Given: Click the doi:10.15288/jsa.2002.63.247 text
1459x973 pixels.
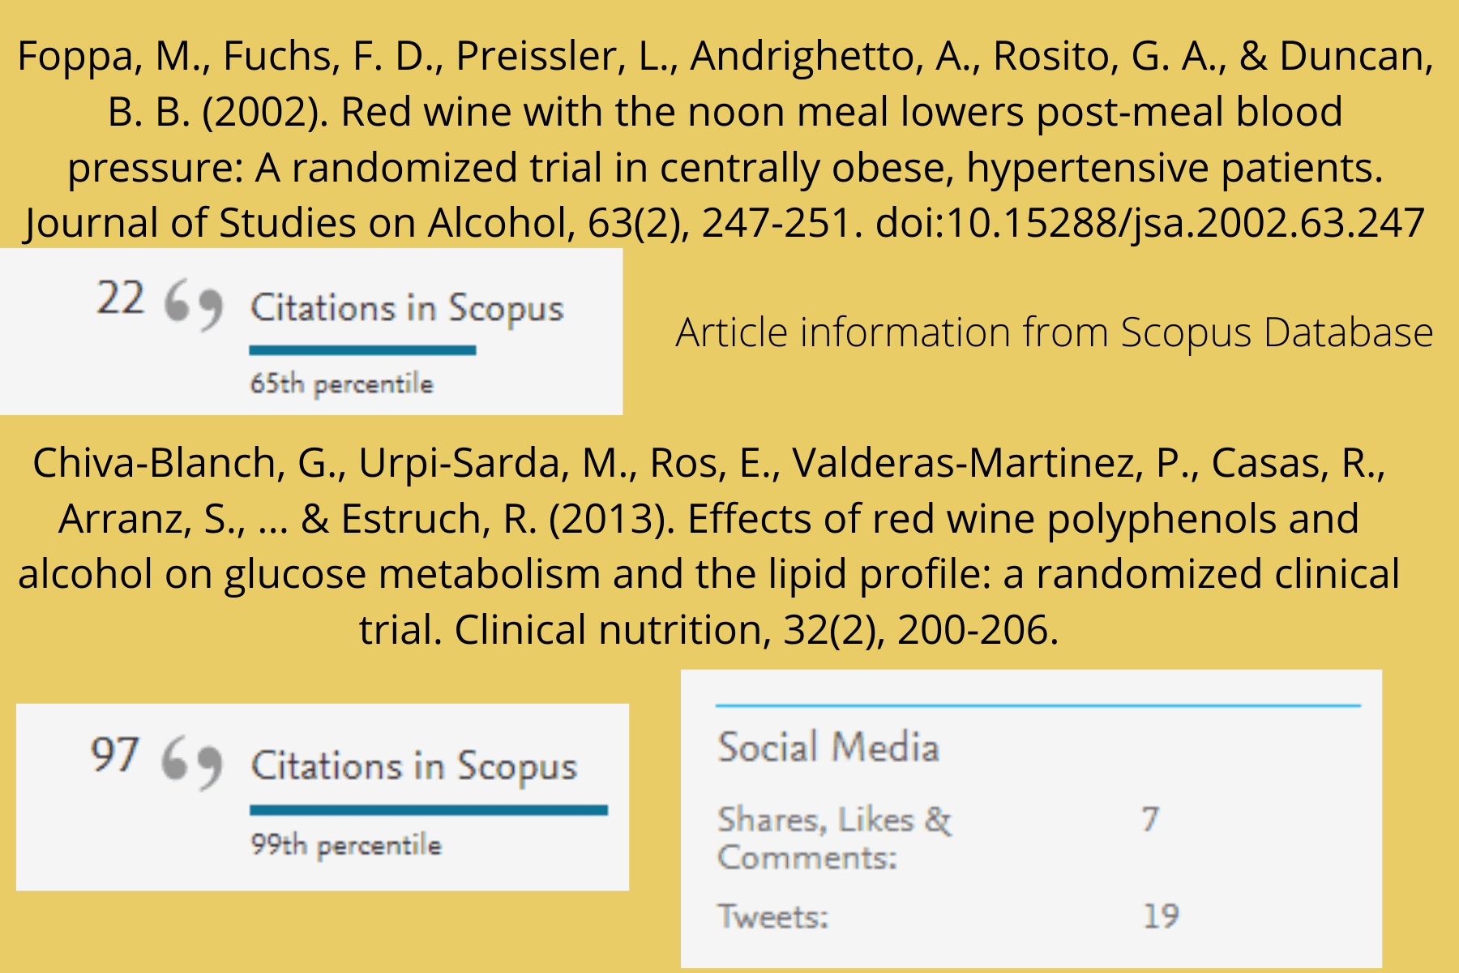Looking at the screenshot, I should (x=1150, y=223).
